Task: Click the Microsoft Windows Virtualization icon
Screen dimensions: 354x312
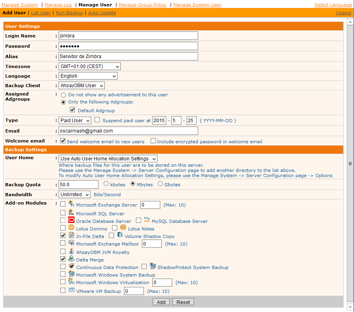Action: (x=71, y=281)
